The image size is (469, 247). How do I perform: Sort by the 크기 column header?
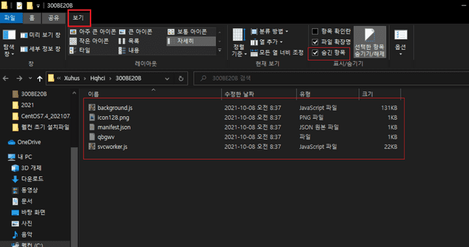tap(380, 94)
